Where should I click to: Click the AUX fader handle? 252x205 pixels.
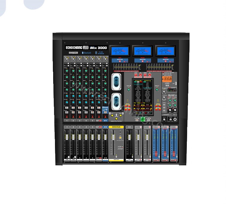point(129,137)
